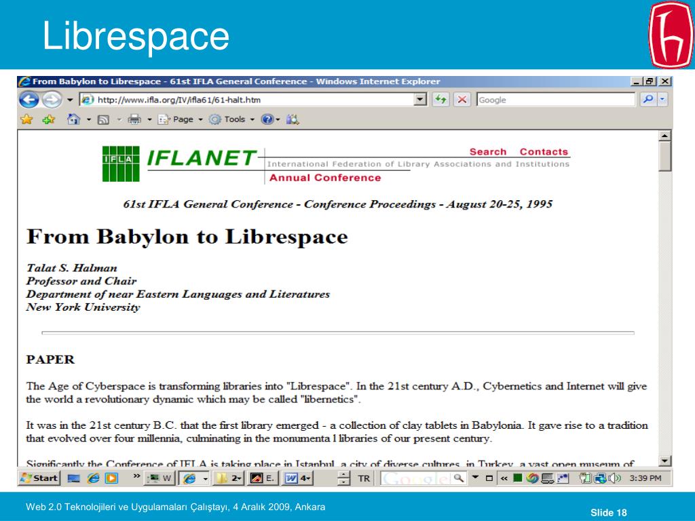The height and width of the screenshot is (521, 695).
Task: Click the greyed Forward arrow button
Action: [52, 100]
